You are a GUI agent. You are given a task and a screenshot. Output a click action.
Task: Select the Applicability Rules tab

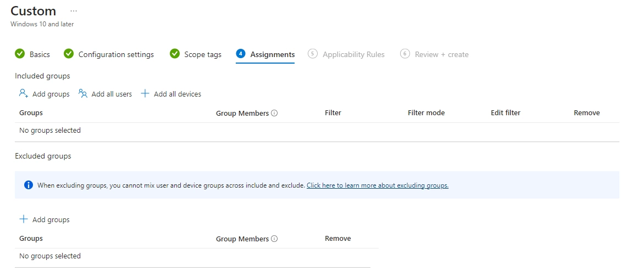coord(353,54)
